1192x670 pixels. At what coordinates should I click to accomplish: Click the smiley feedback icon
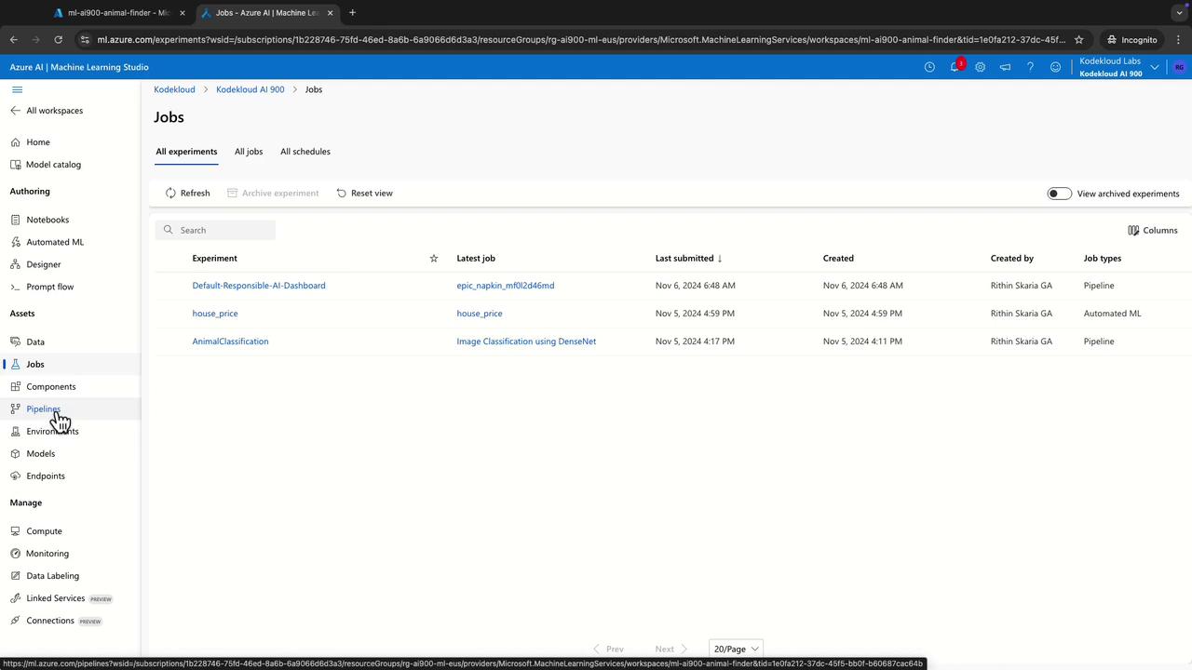[x=1055, y=67]
